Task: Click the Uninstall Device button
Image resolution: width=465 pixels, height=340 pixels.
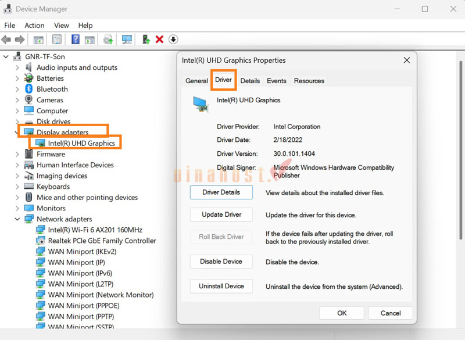Action: pos(221,286)
